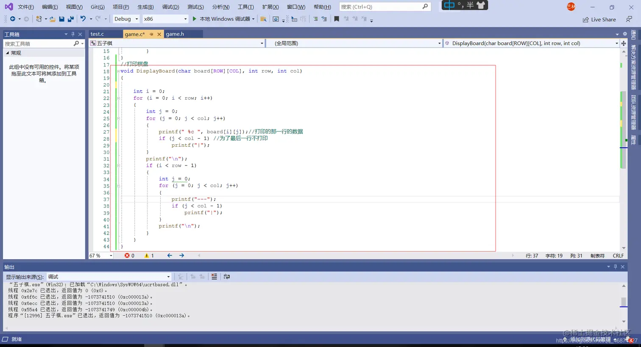Open the Debug configuration dropdown

point(126,19)
